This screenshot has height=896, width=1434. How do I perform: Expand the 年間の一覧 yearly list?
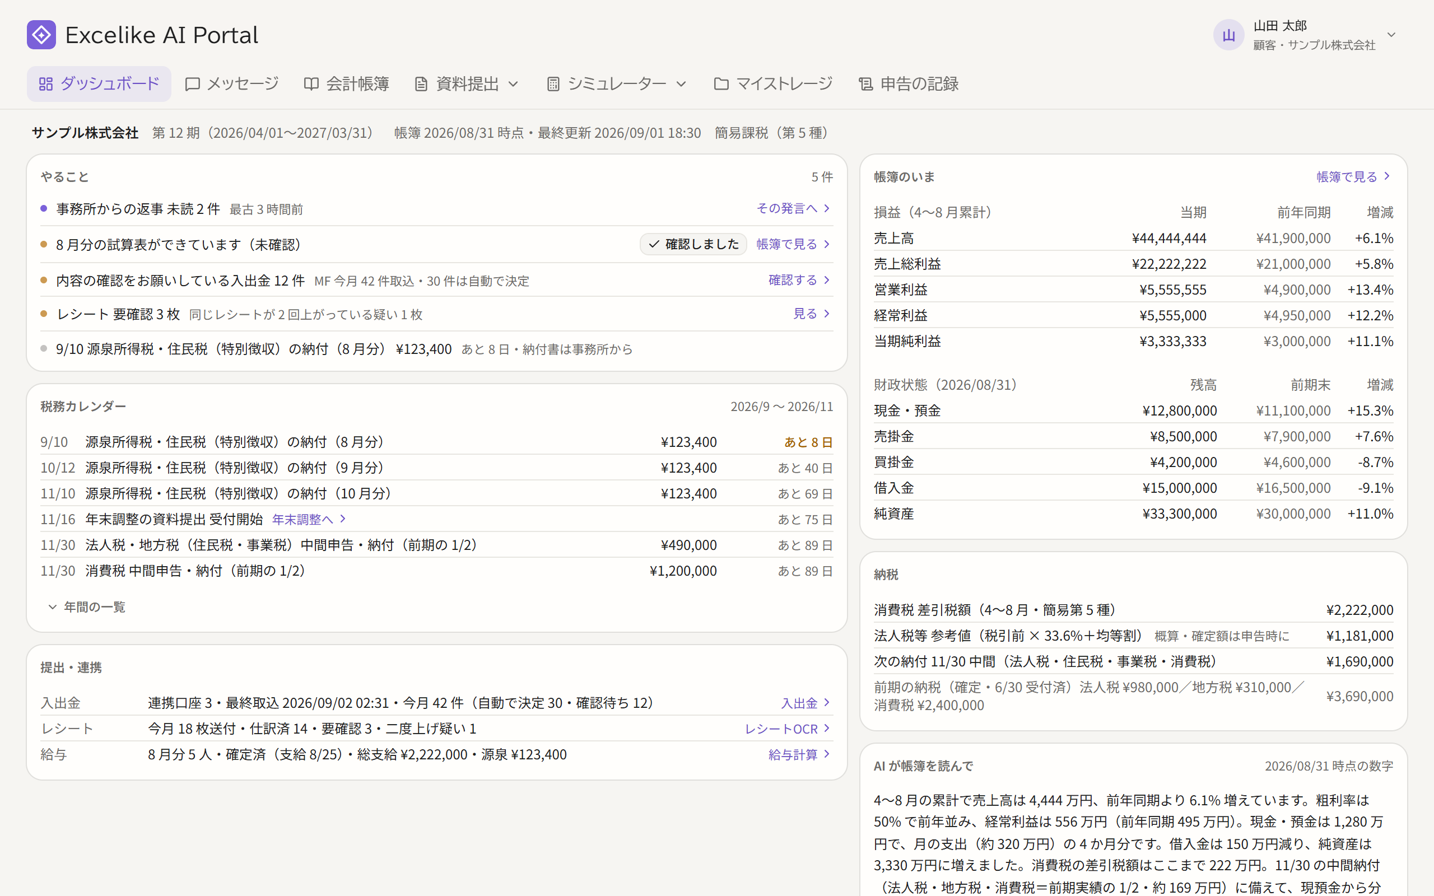[x=86, y=607]
